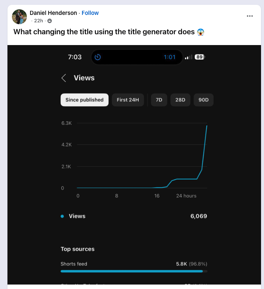Image resolution: width=264 pixels, height=289 pixels.
Task: Click the battery indicator showing 89
Action: (x=199, y=57)
